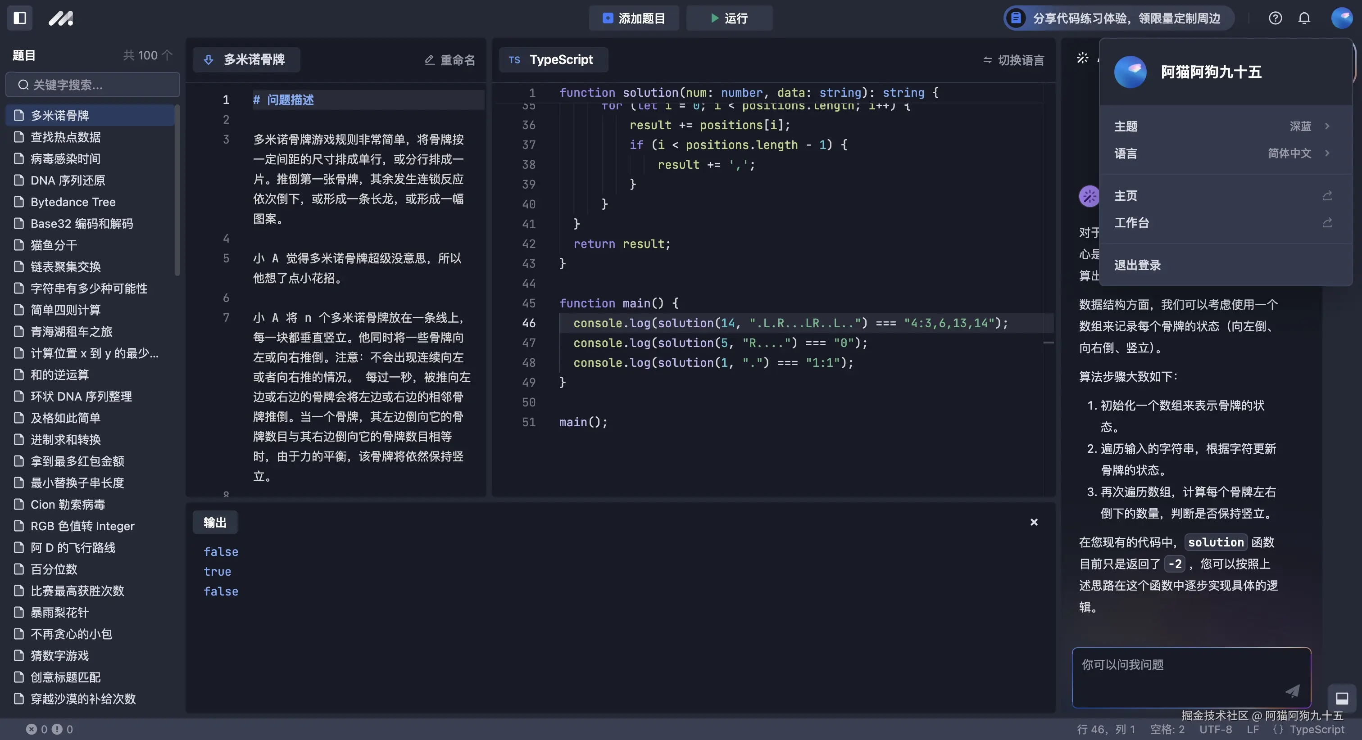Click the M app logo
Screen dimensions: 1362x740
61,18
